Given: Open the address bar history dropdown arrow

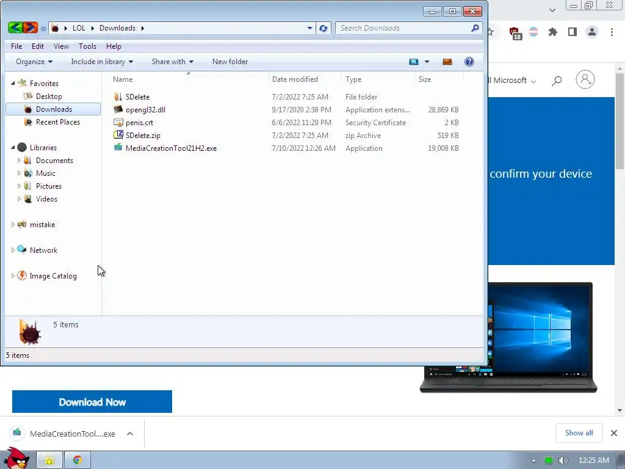Looking at the screenshot, I should (x=309, y=28).
